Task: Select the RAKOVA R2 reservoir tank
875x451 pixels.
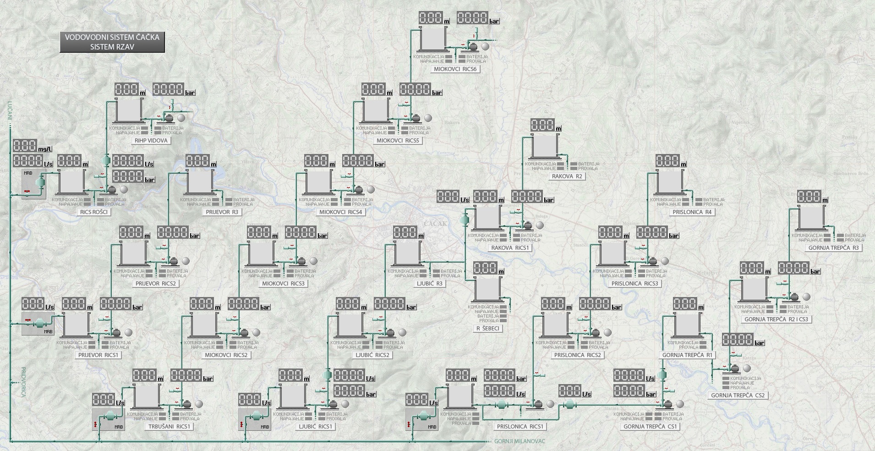Action: pos(543,147)
